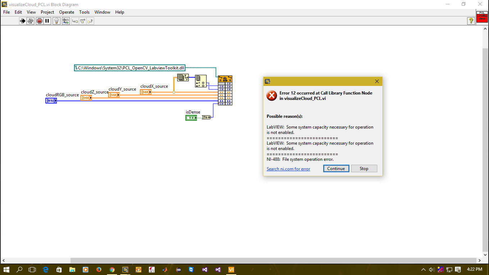Select the isDense boolean TF terminal

(x=191, y=118)
